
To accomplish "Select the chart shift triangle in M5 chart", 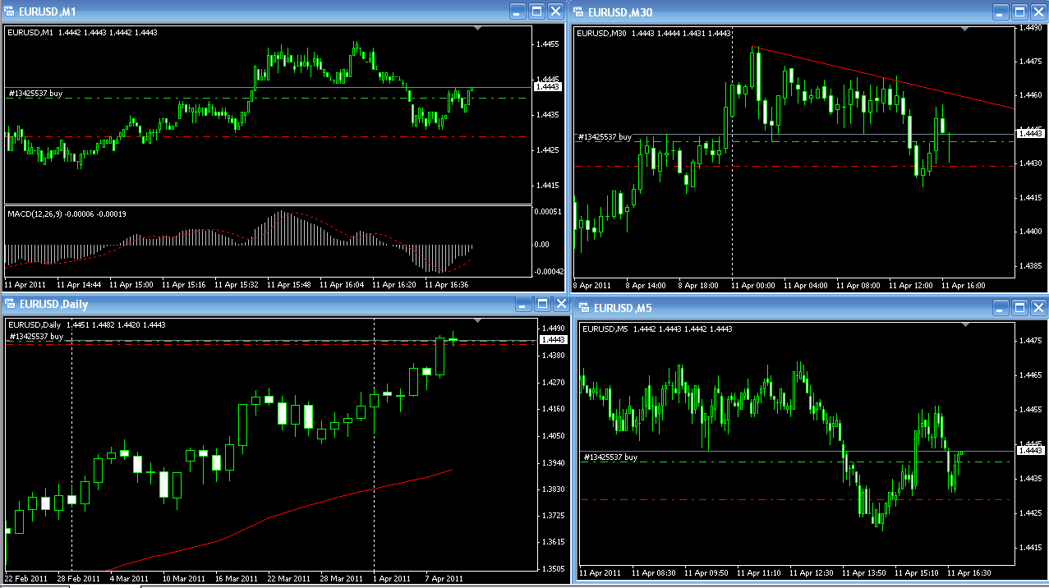I will pos(964,325).
